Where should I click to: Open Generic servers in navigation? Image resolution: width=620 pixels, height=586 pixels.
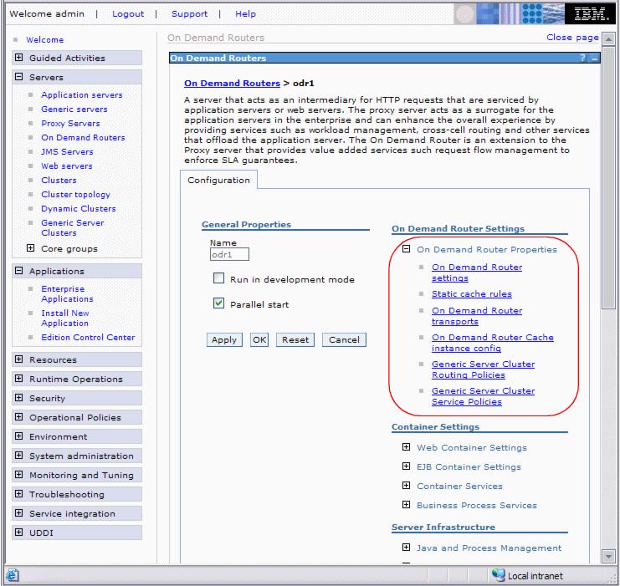coord(74,109)
